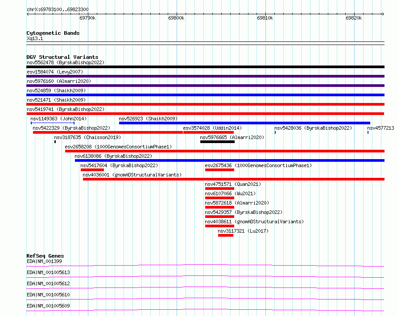Open nsv3187635 (Chaisson2019) variant label

pos(87,137)
